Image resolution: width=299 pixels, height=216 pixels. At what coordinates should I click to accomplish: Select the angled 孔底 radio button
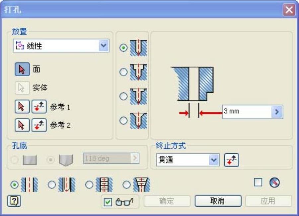tap(50, 160)
